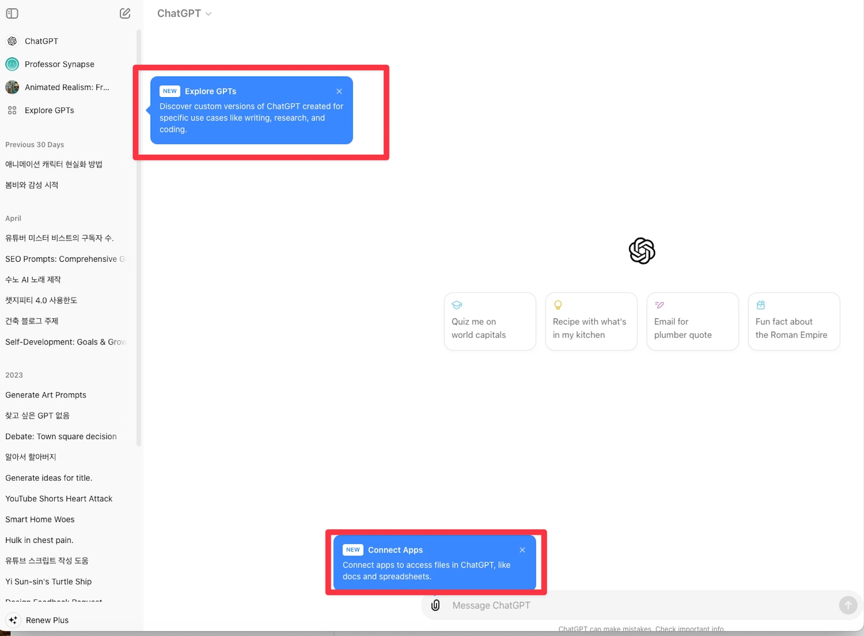Click the sparkle icon beside Renew Plus
864x636 pixels.
[13, 620]
